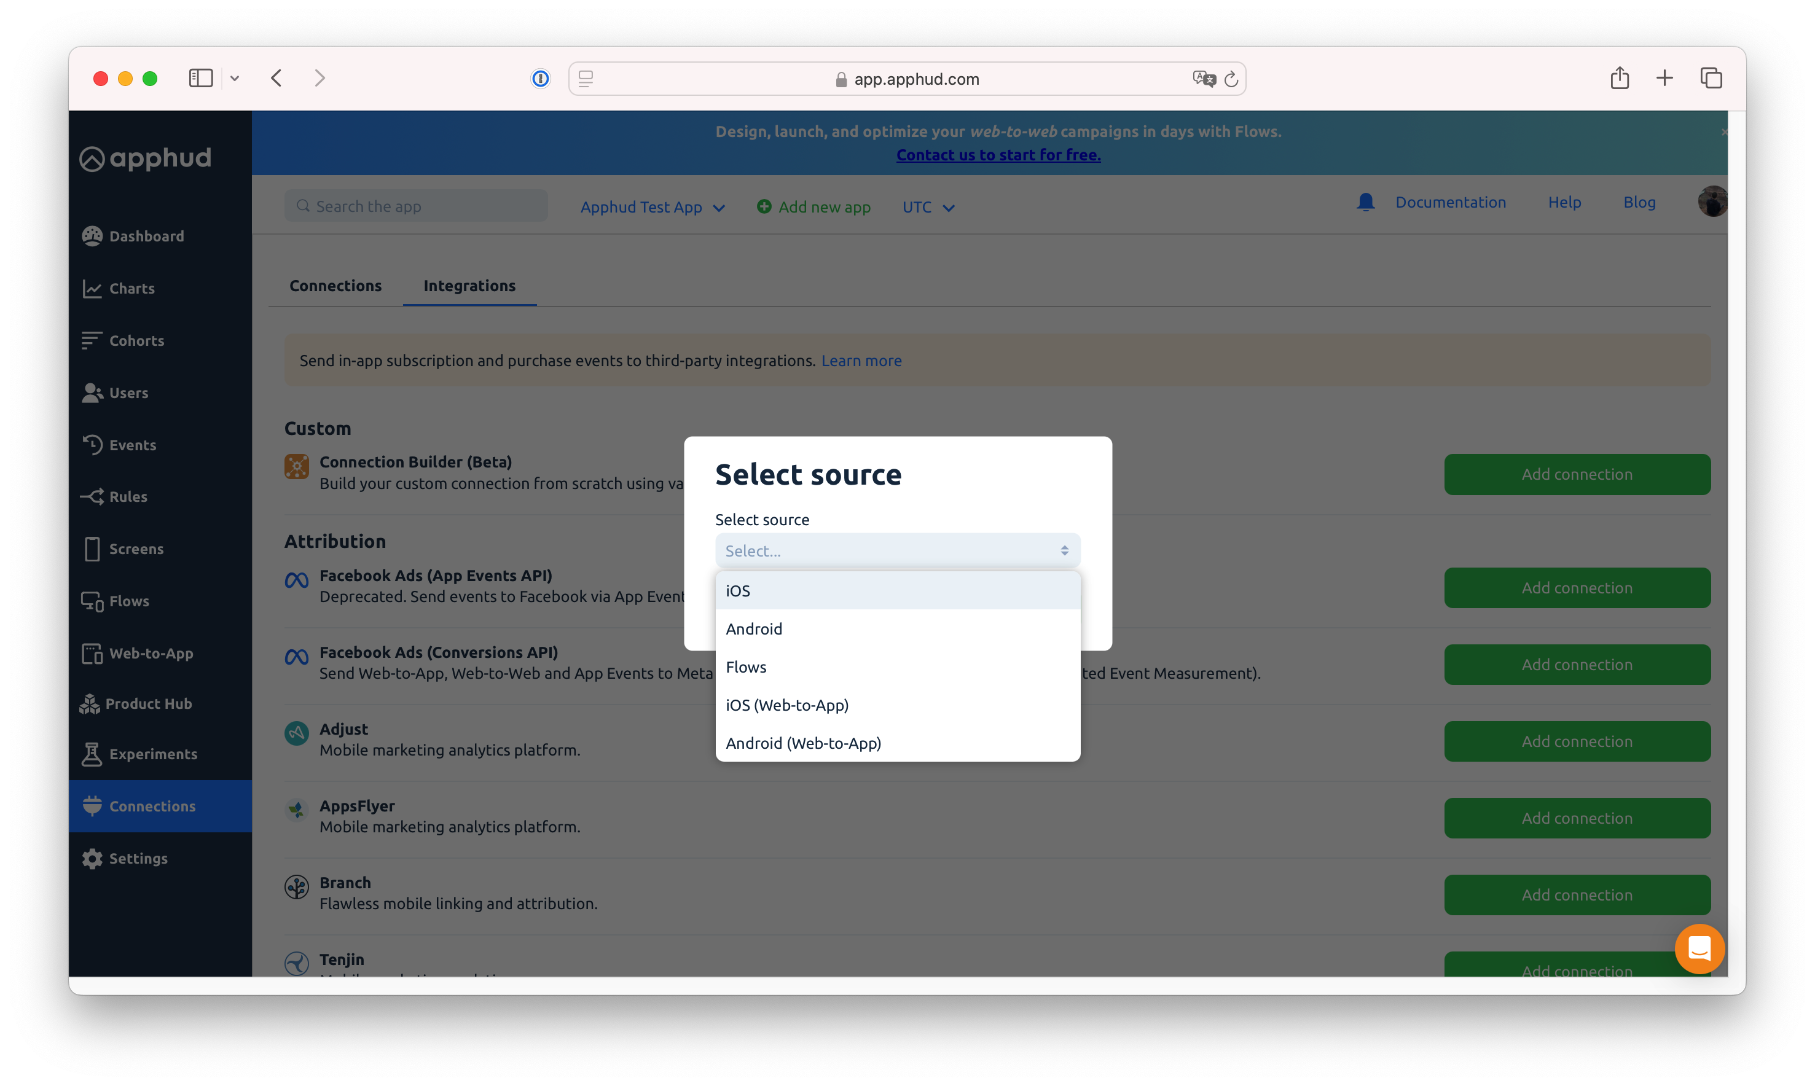1815x1086 pixels.
Task: Click the Safari share icon
Action: tap(1619, 78)
